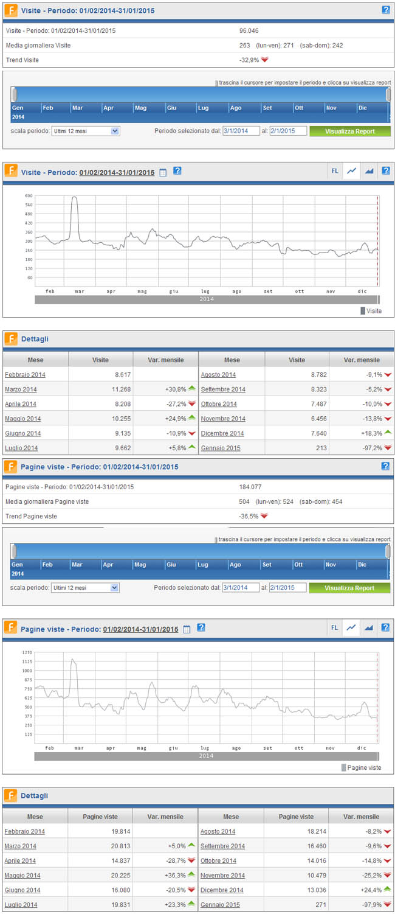Open calendar icon next to Pagine viste period
This screenshot has height=914, width=395.
point(187,629)
